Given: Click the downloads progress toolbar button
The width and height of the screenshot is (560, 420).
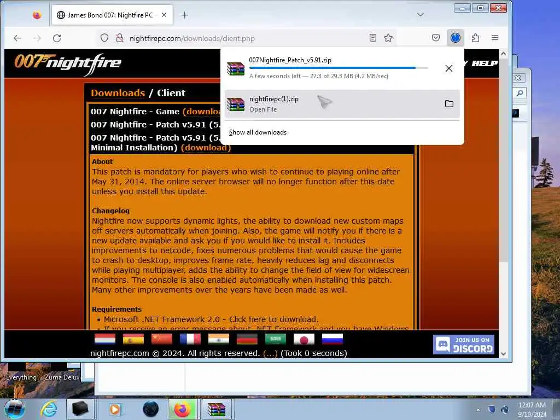Looking at the screenshot, I should click(456, 38).
